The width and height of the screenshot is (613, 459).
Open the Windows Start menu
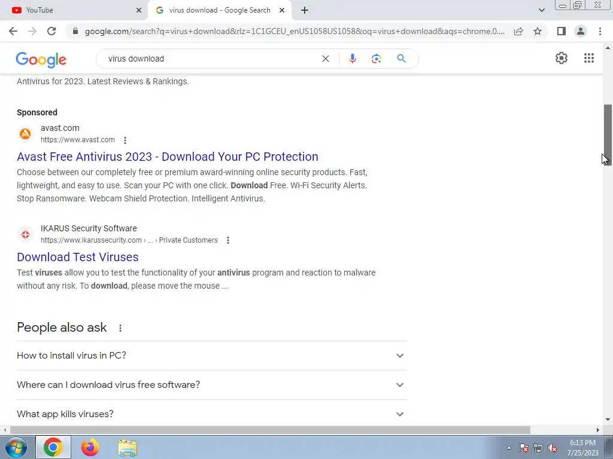(x=16, y=447)
